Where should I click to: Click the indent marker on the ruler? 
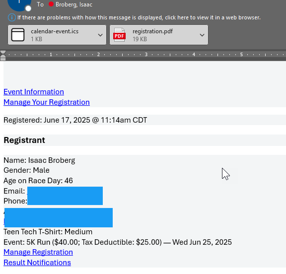coord(3,56)
